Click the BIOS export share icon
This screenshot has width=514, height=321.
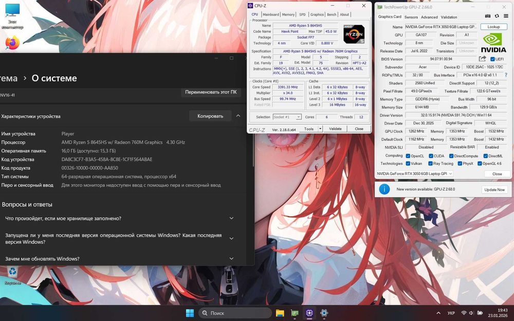(482, 59)
